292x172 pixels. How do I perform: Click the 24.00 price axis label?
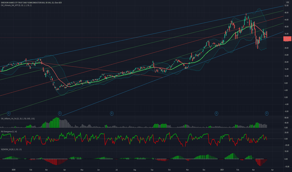[286, 55]
